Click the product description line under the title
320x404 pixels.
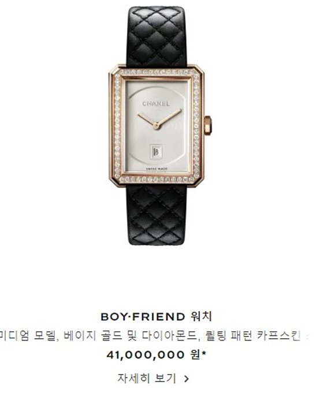coord(154,336)
